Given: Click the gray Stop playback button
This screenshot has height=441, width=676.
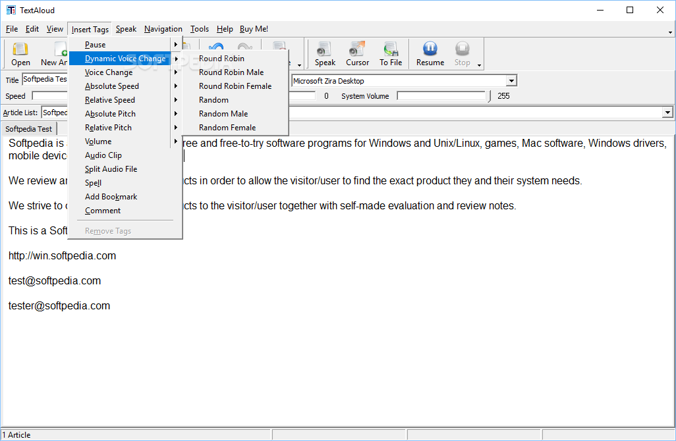Looking at the screenshot, I should coord(462,54).
